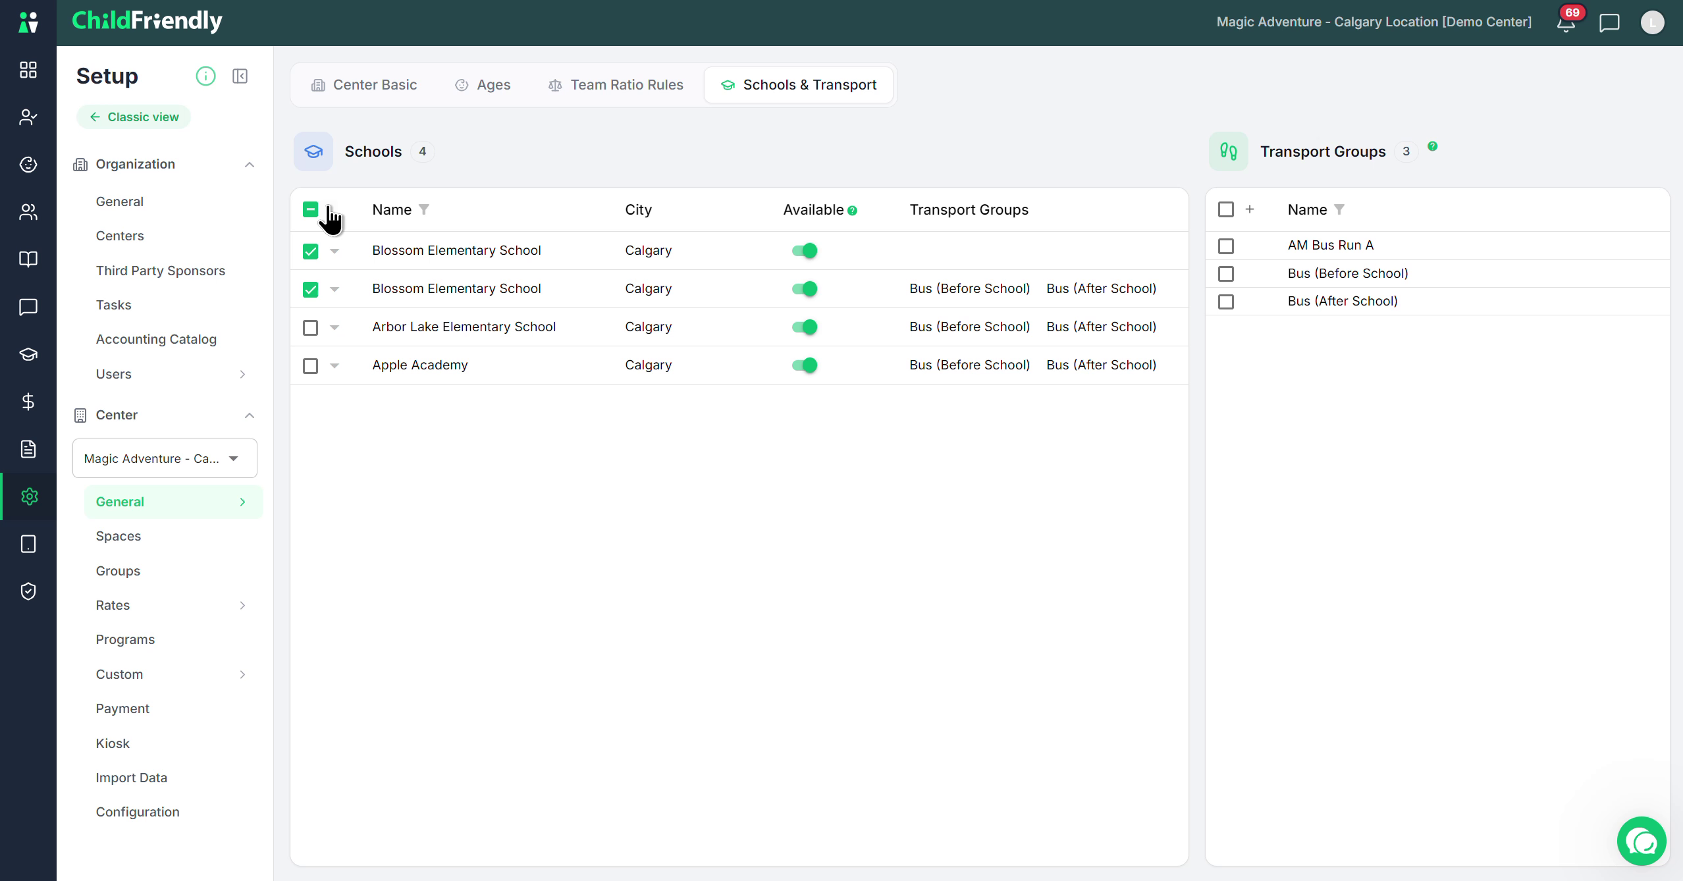Open the billing dollar sign icon
The height and width of the screenshot is (881, 1683).
click(28, 402)
